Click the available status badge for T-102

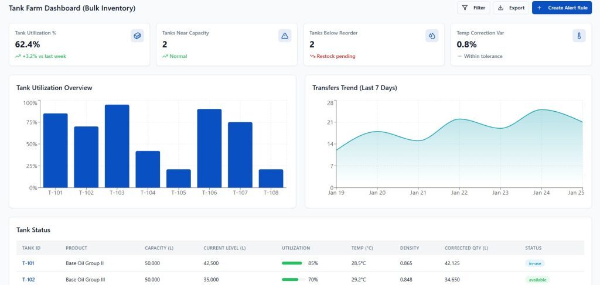537,280
